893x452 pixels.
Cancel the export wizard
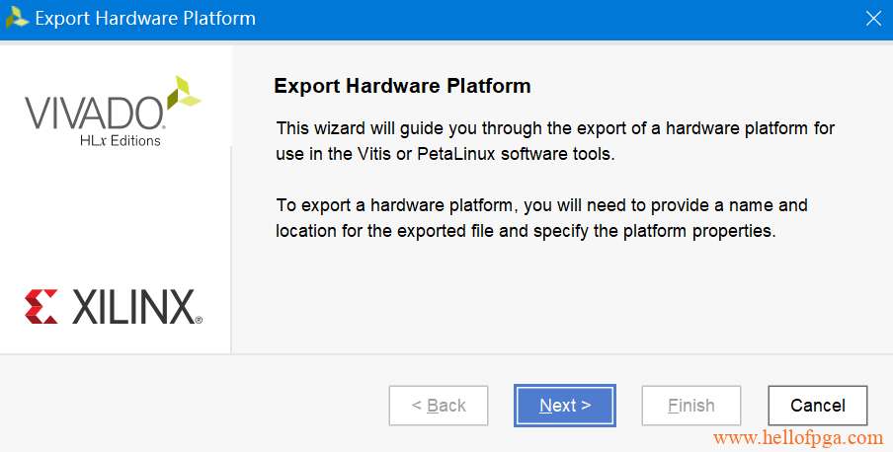[818, 406]
